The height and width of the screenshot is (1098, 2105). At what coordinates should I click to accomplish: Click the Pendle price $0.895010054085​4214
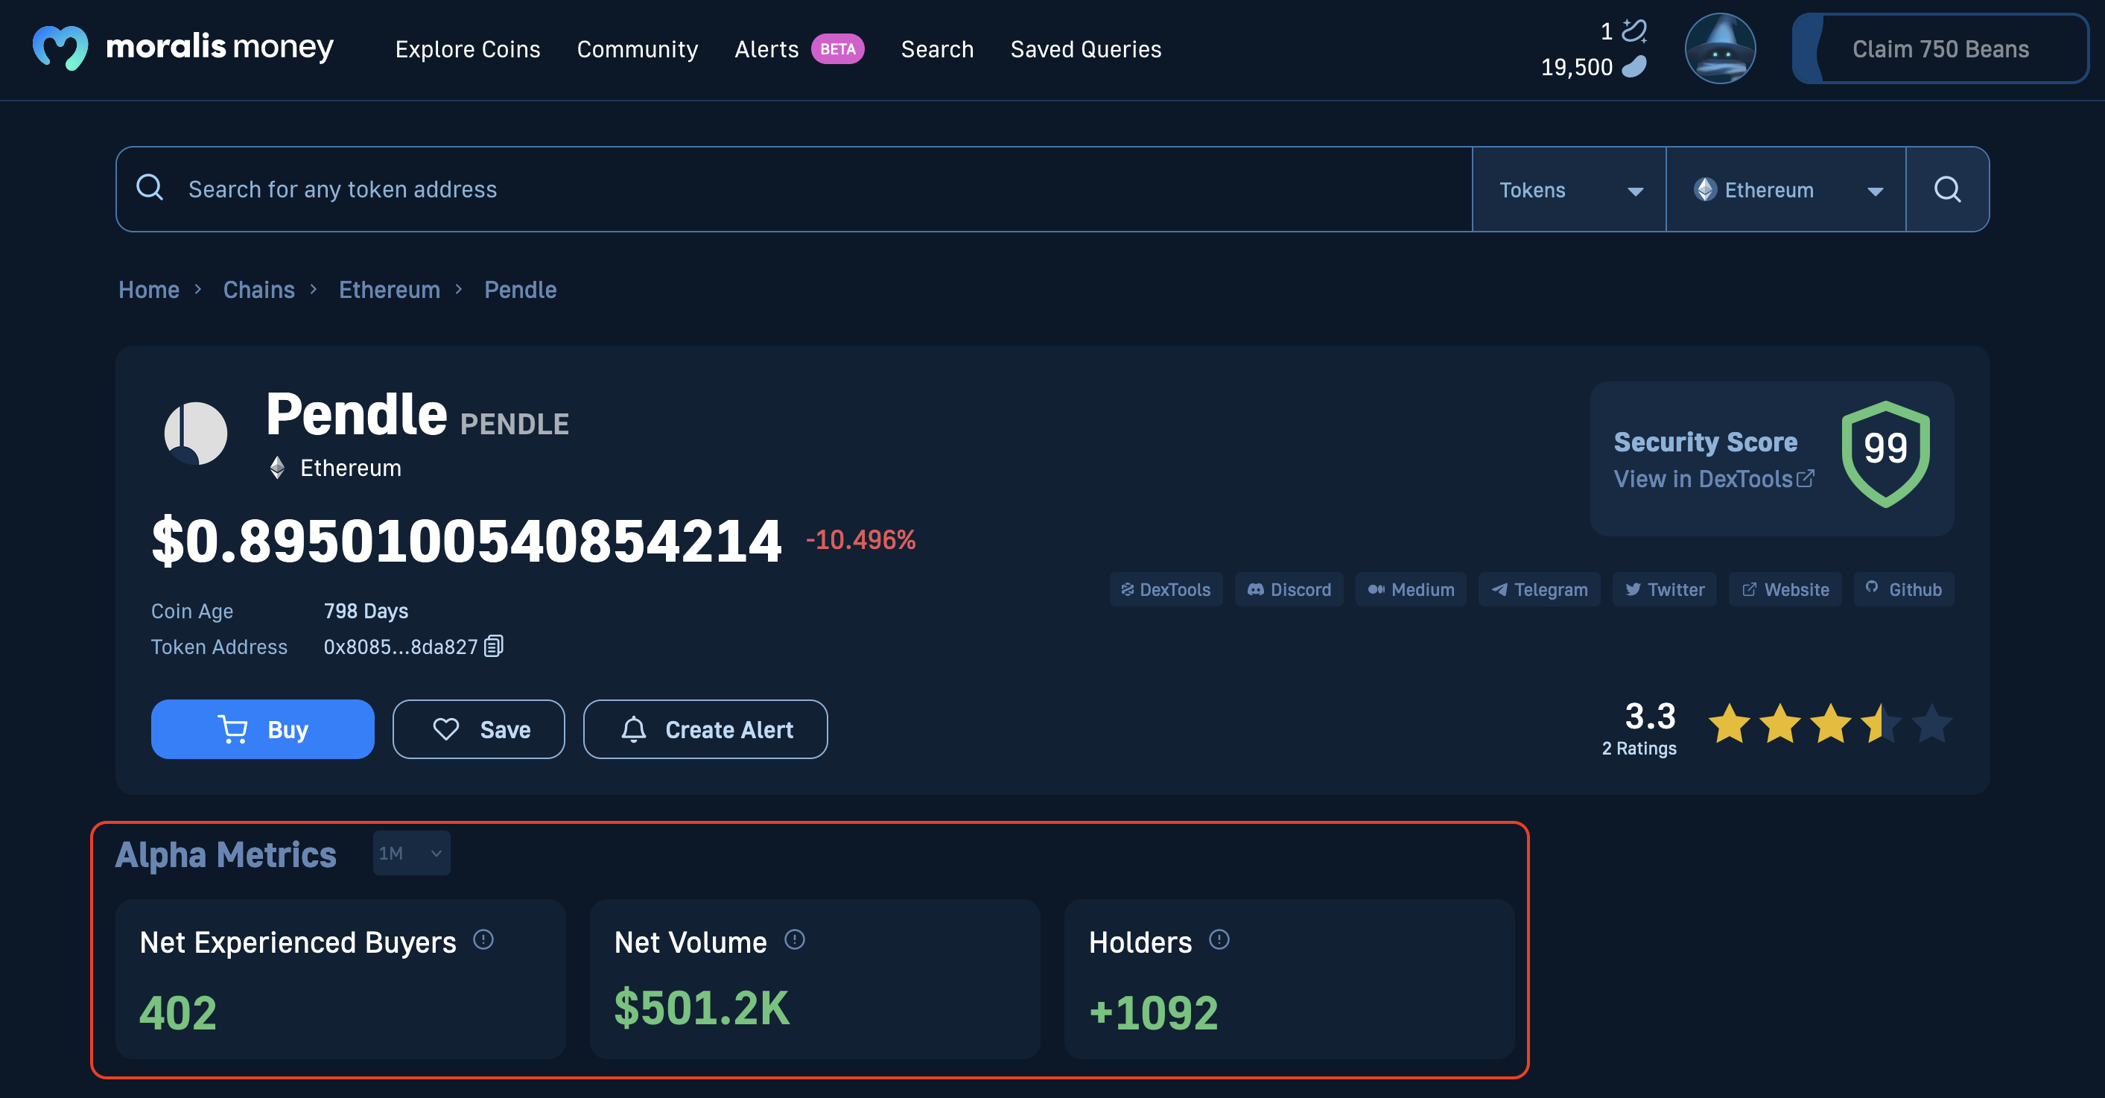pyautogui.click(x=466, y=541)
